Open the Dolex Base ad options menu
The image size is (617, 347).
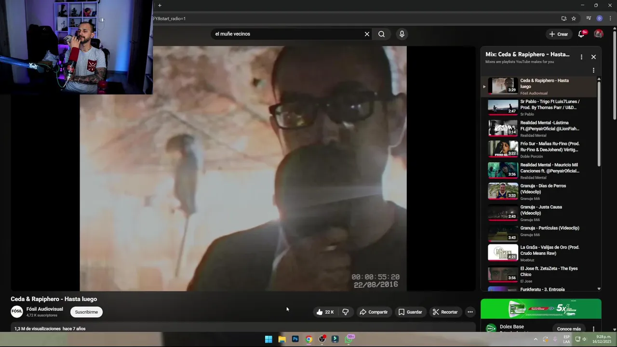tap(593, 329)
